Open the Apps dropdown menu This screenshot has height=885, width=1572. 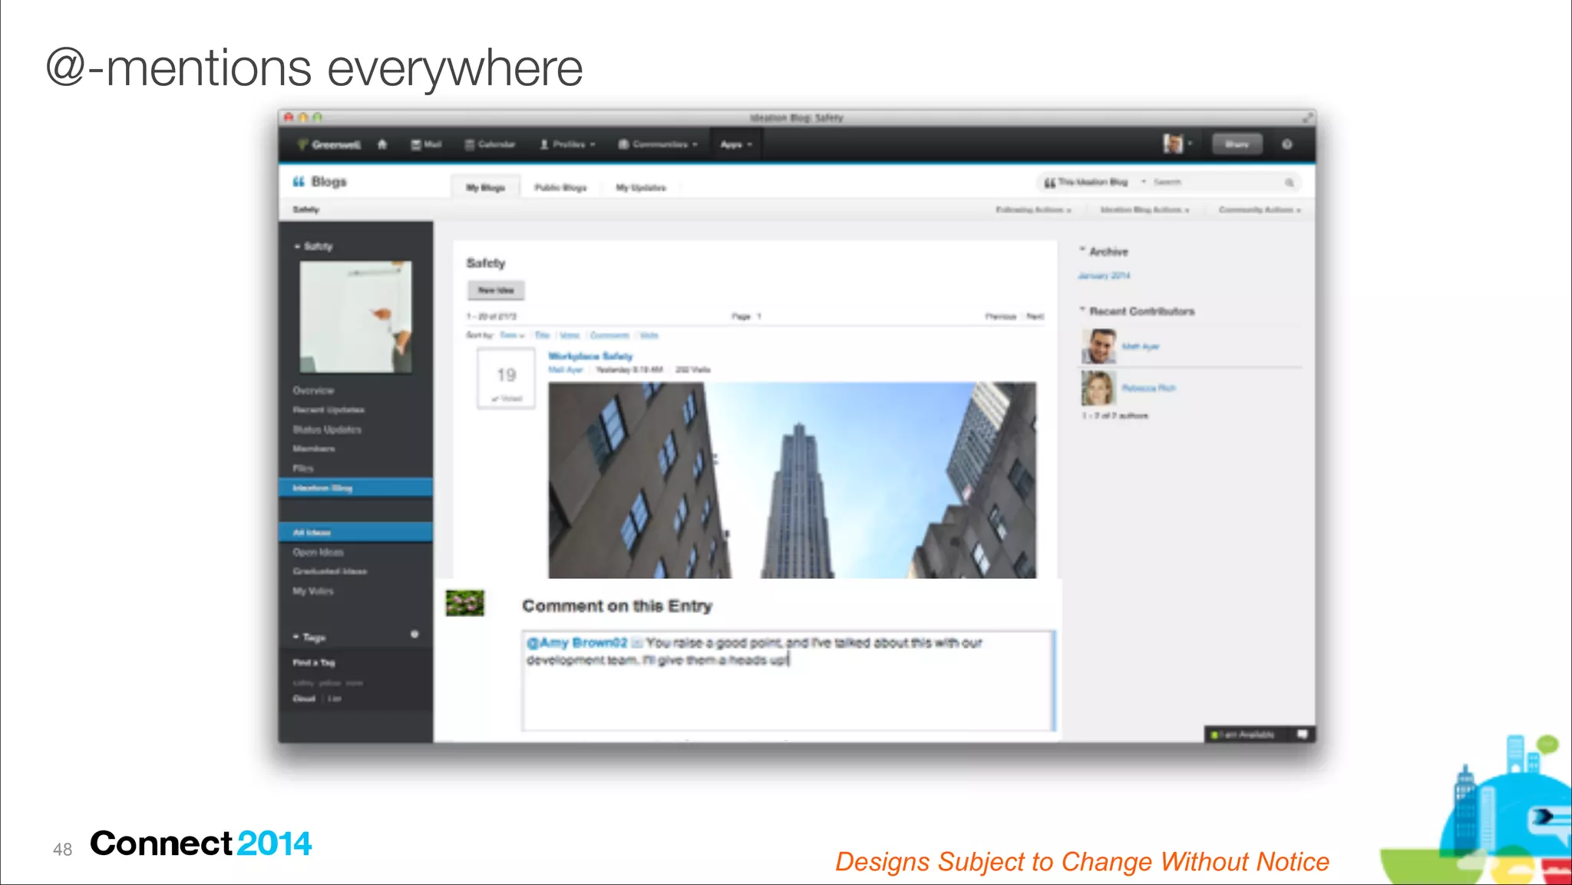(x=736, y=144)
